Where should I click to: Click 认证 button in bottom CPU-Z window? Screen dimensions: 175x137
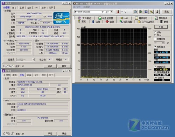click(x=50, y=134)
